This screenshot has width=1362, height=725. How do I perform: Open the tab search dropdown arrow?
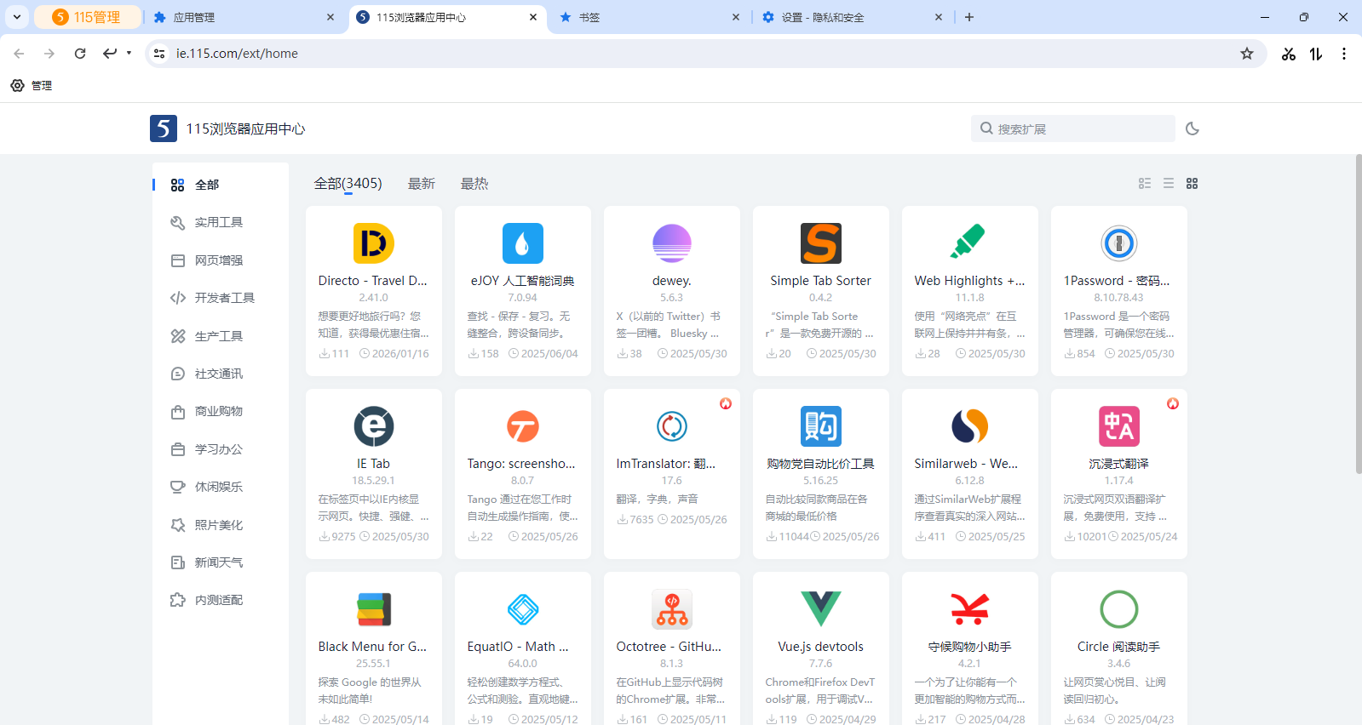[17, 17]
